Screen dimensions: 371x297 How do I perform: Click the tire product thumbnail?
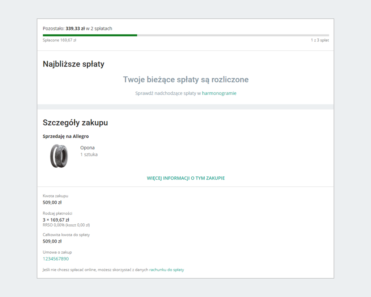click(59, 156)
